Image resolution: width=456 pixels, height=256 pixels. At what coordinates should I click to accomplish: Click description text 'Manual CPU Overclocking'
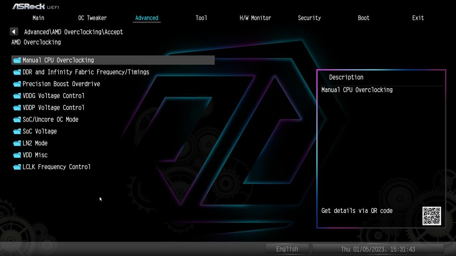[357, 90]
